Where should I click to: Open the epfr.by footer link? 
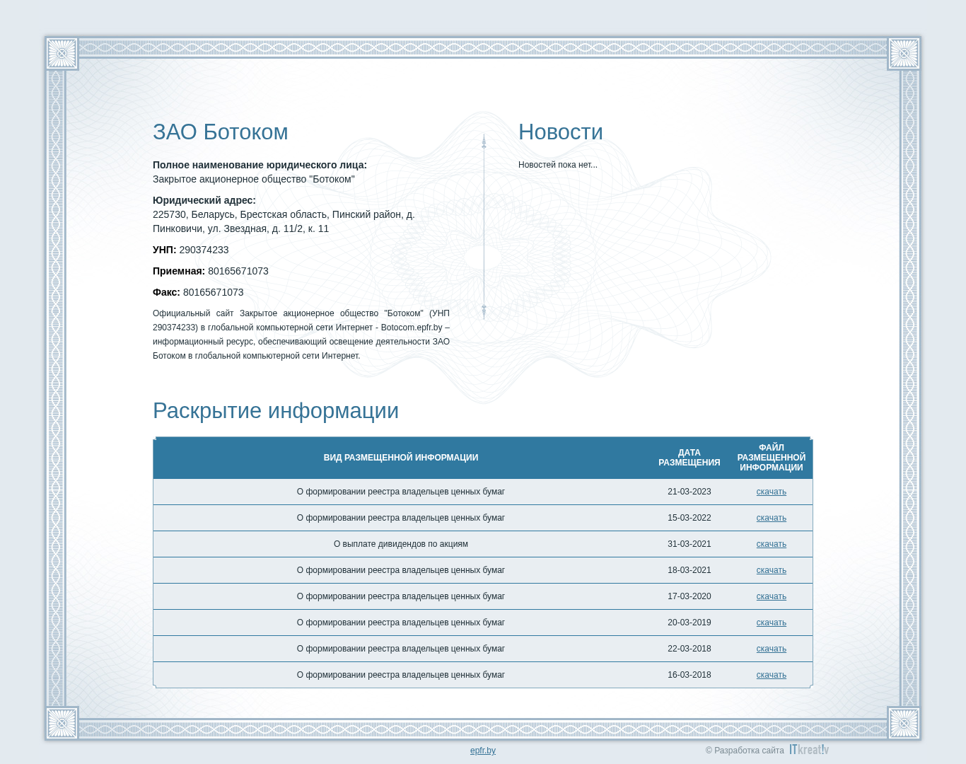tap(483, 751)
